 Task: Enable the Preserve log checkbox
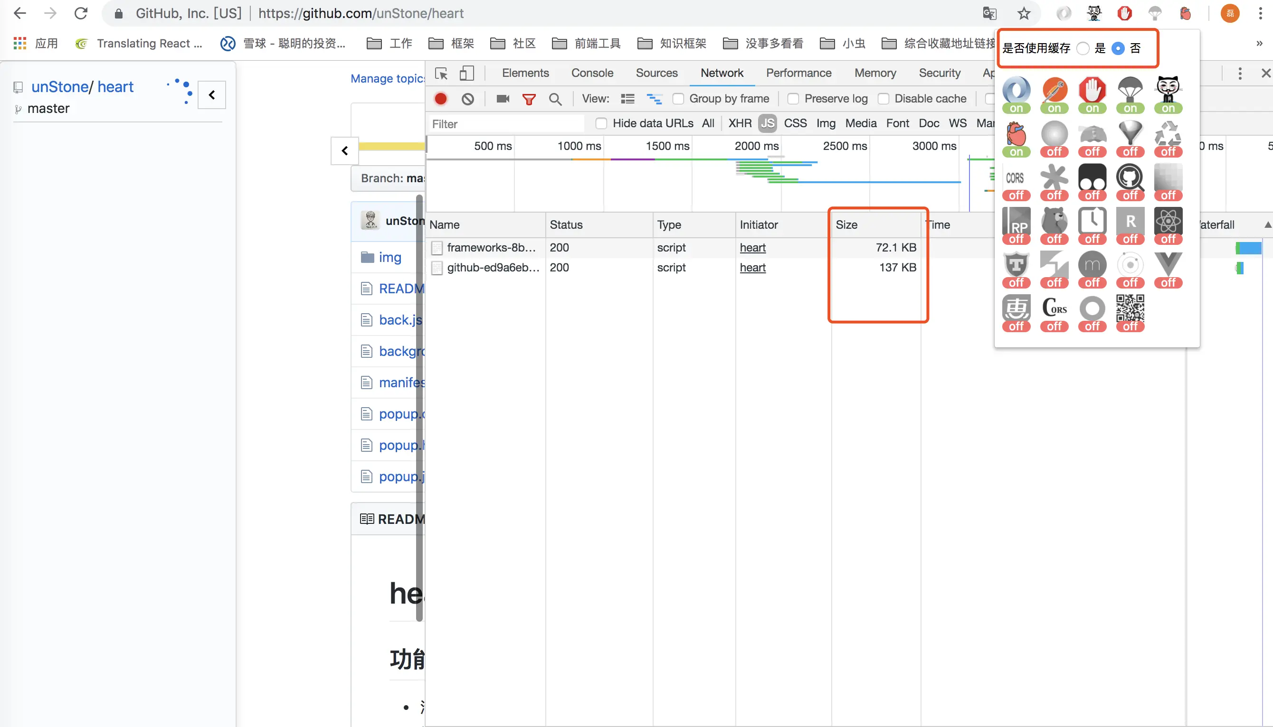tap(793, 99)
